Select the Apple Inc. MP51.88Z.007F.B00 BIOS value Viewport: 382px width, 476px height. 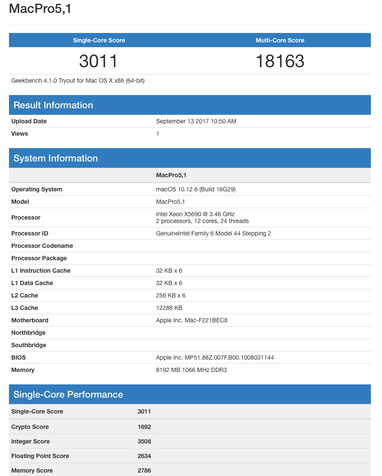[x=215, y=357]
